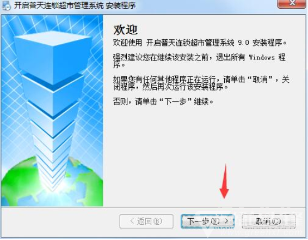Click the line 否则，请单击“下一步”继续

(x=163, y=102)
